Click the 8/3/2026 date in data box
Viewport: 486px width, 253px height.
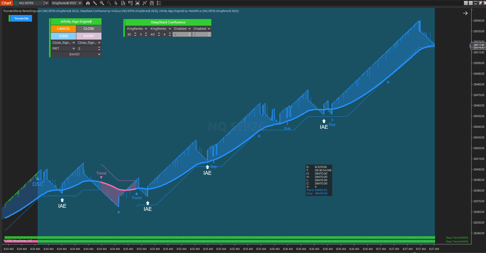321,167
